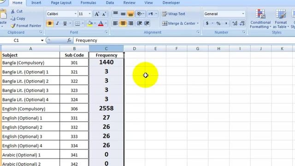The height and width of the screenshot is (166, 295).
Task: Decrease indent
Action: (139, 24)
